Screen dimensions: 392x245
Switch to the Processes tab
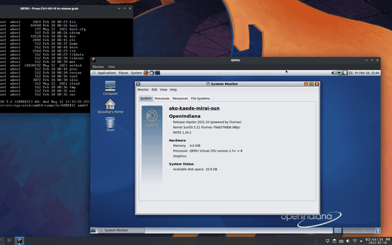click(162, 99)
